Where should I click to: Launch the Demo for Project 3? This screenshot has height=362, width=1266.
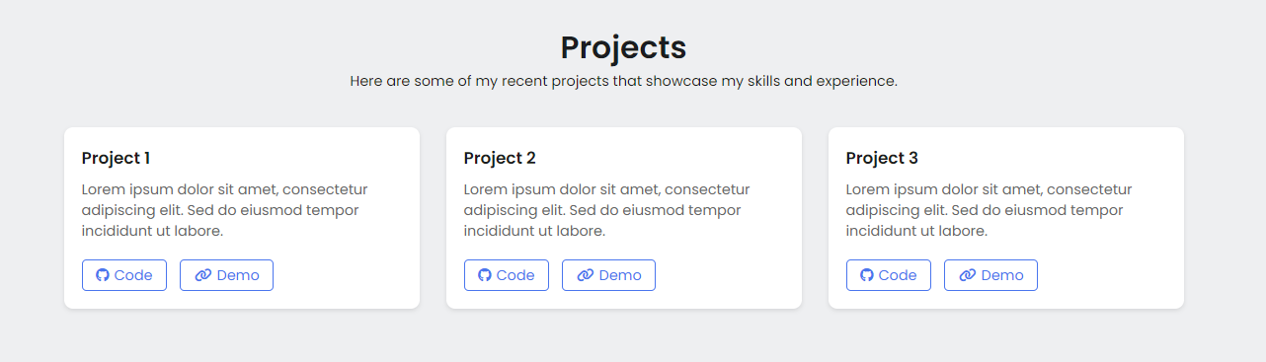coord(990,275)
